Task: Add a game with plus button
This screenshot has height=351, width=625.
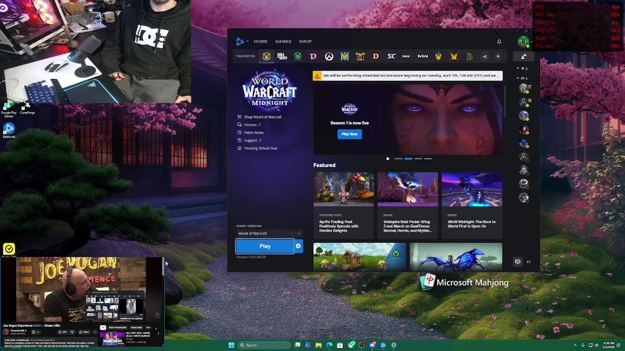Action: pos(498,57)
